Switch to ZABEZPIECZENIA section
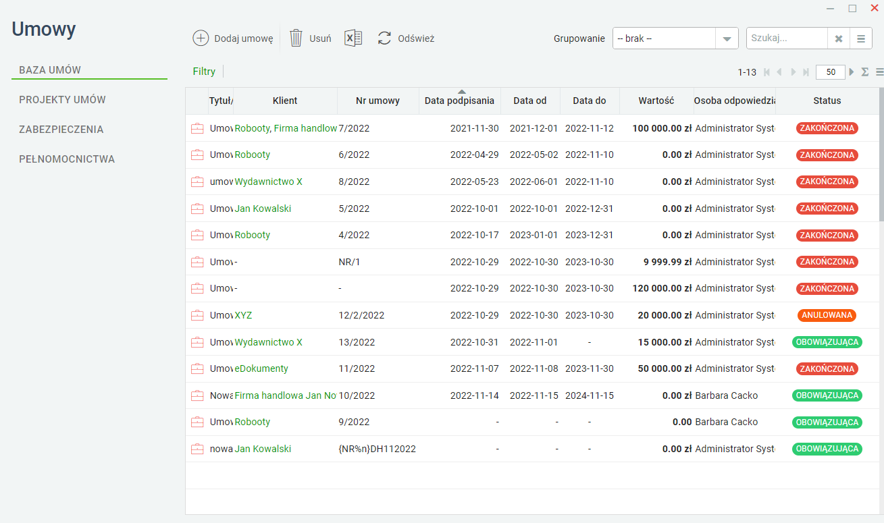The height and width of the screenshot is (523, 884). (x=61, y=130)
